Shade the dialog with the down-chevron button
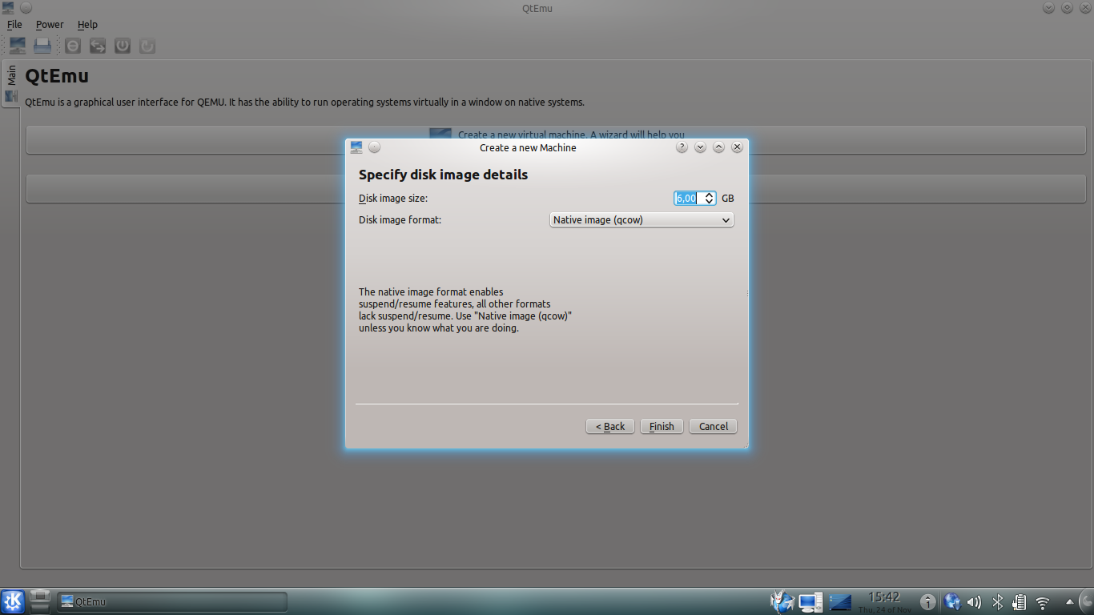 coord(701,147)
